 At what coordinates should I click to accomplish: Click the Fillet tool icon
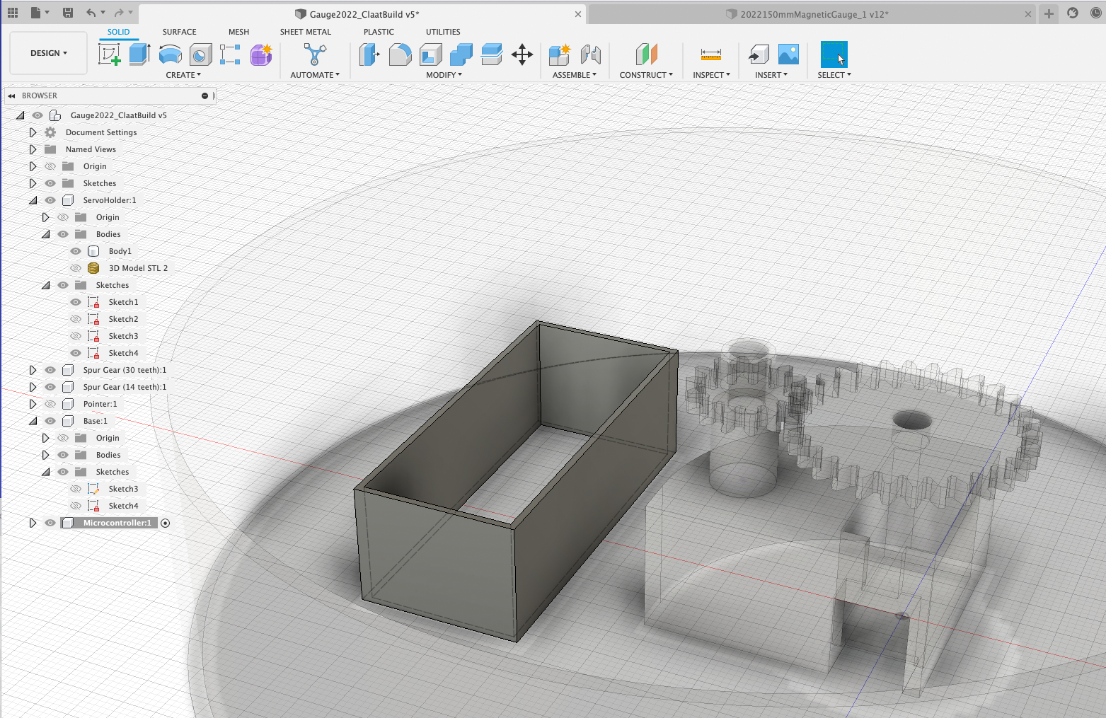400,54
